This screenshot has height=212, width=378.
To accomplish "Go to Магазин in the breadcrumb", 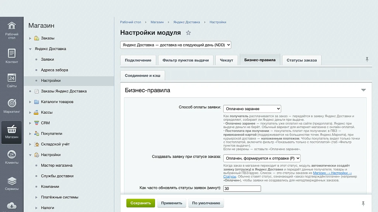I will coord(157,22).
